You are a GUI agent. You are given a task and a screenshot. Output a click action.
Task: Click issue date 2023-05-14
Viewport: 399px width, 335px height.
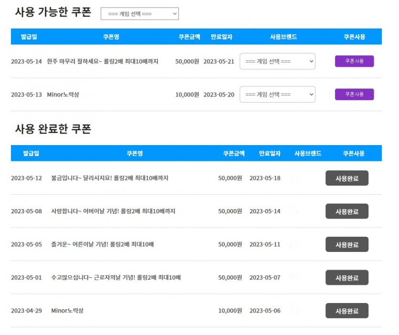click(26, 62)
